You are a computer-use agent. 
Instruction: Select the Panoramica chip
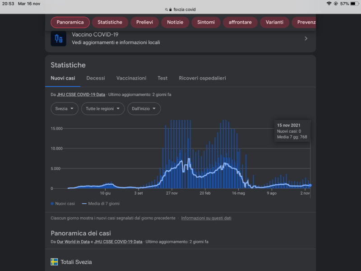[x=70, y=22]
